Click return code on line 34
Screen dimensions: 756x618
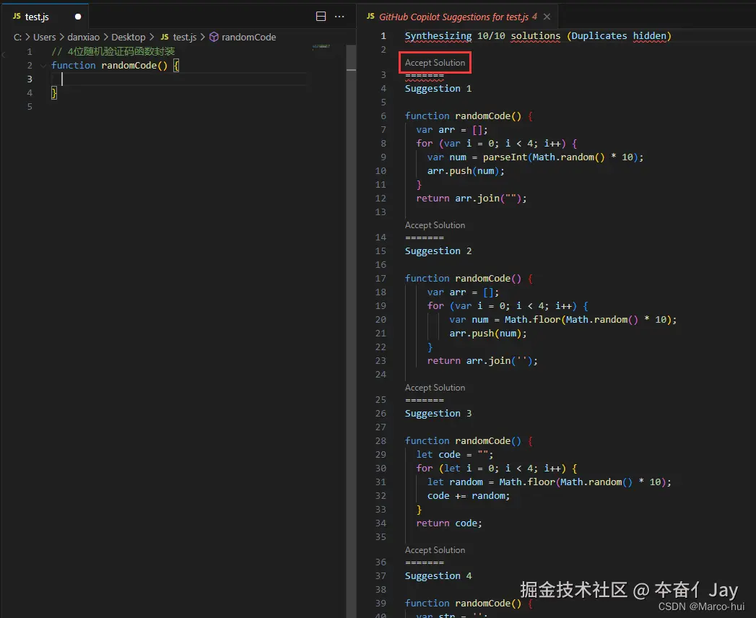click(x=449, y=523)
